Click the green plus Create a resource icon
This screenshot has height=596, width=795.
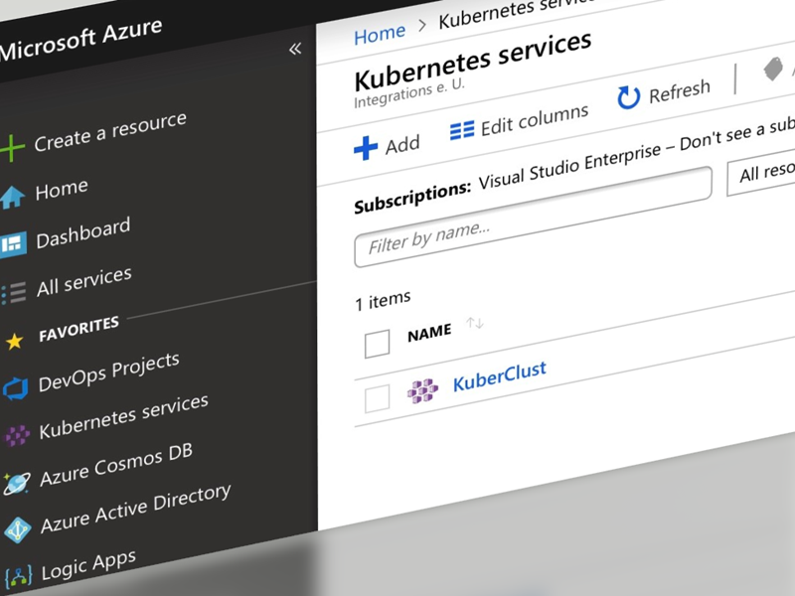click(12, 147)
